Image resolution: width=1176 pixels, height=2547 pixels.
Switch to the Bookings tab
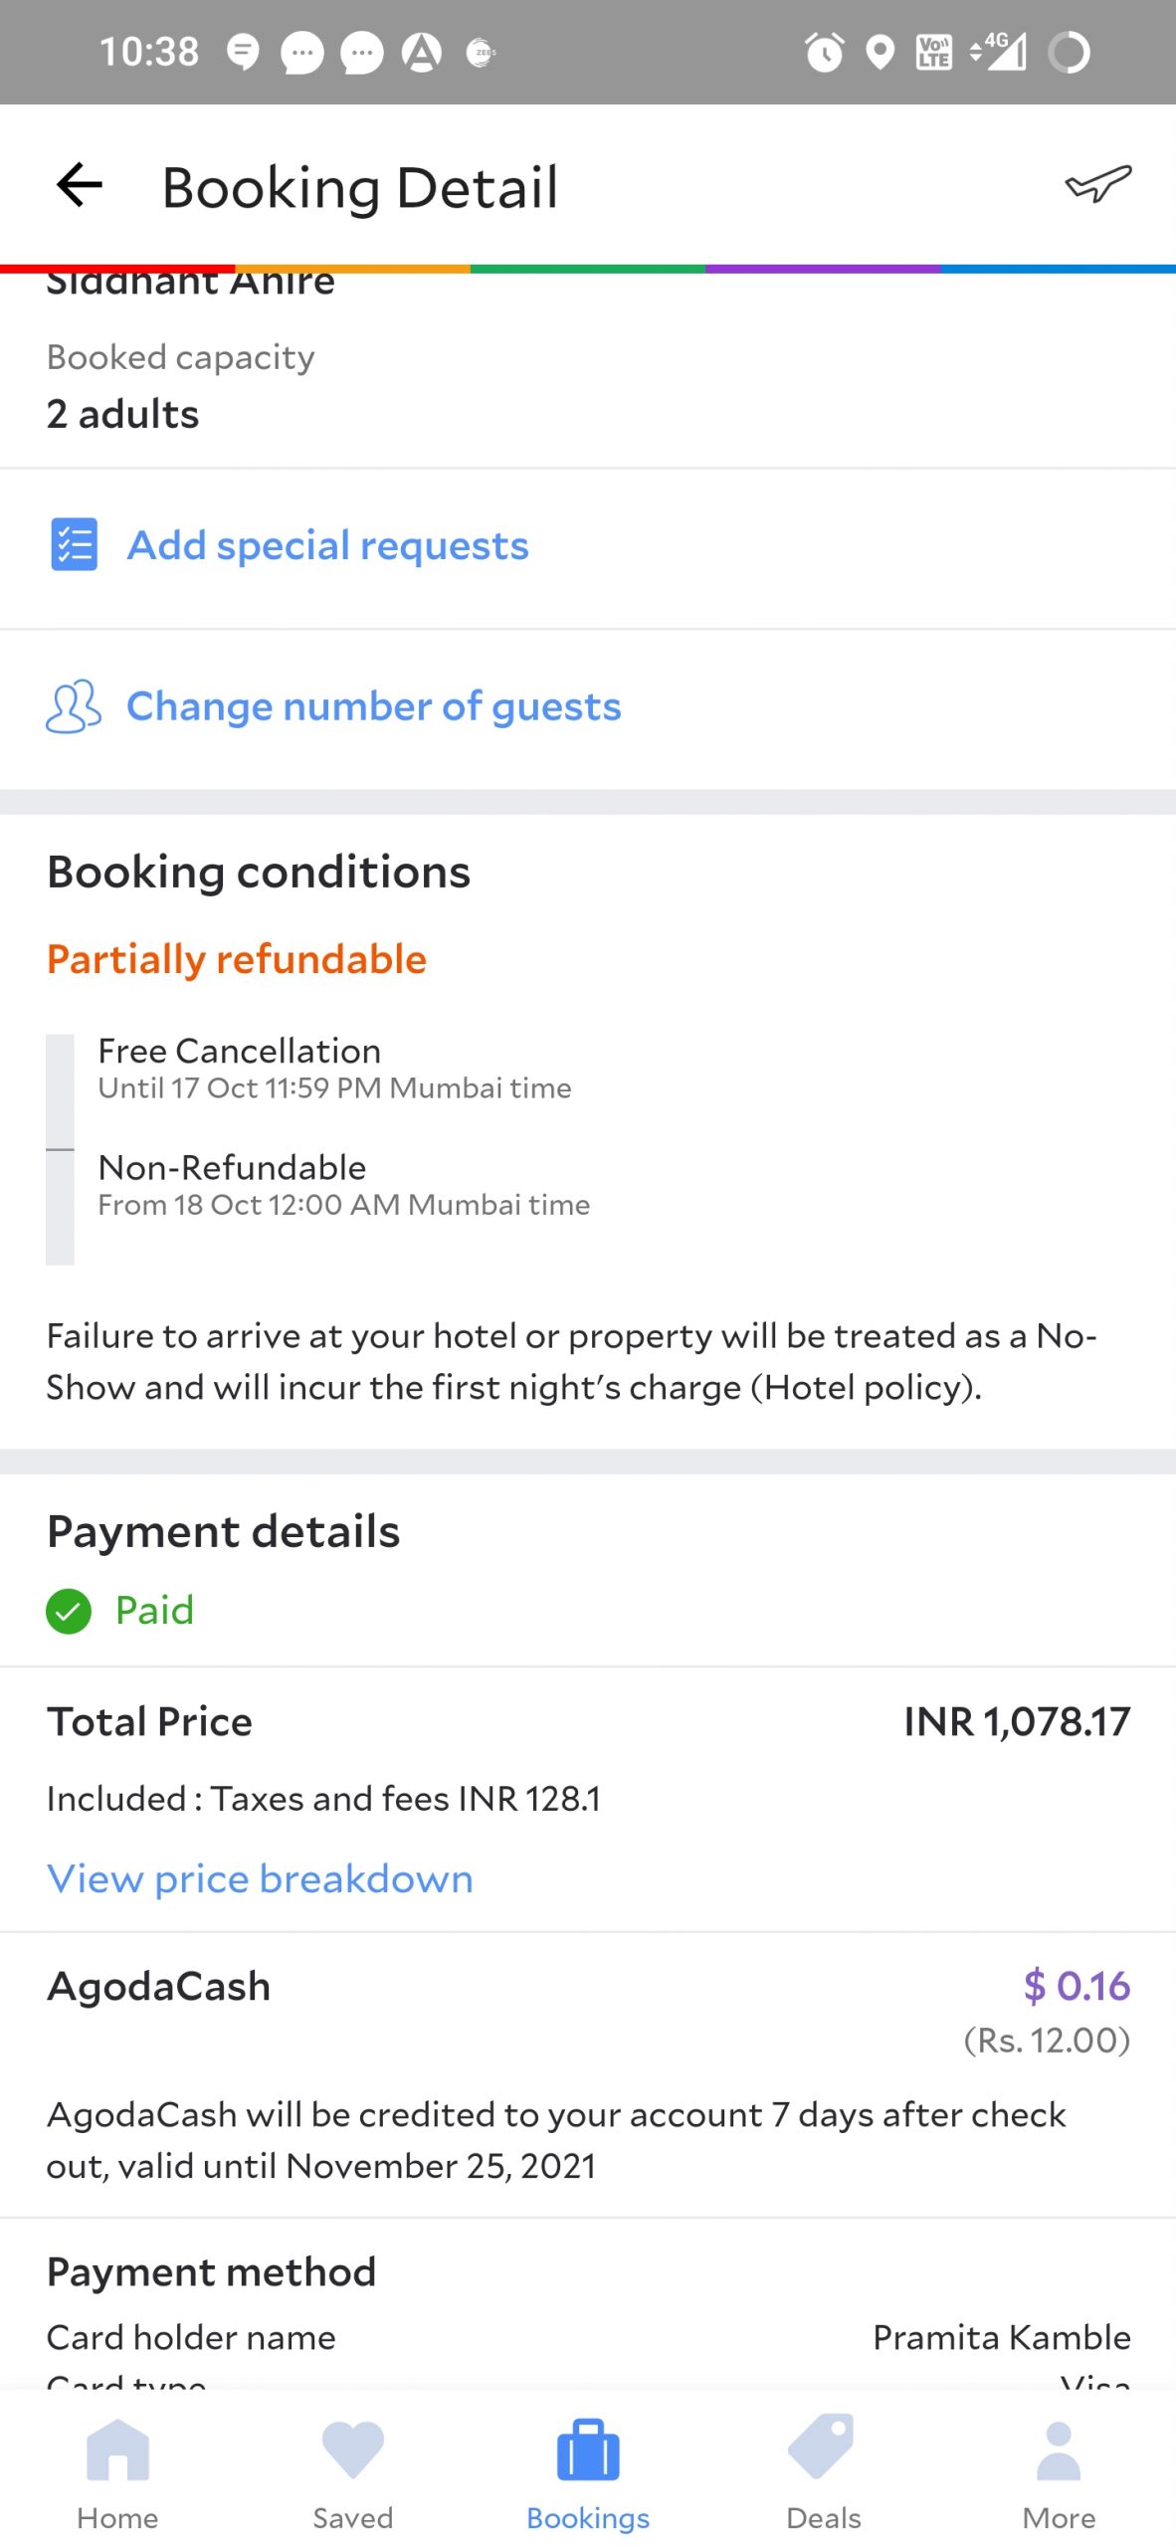[x=588, y=2473]
